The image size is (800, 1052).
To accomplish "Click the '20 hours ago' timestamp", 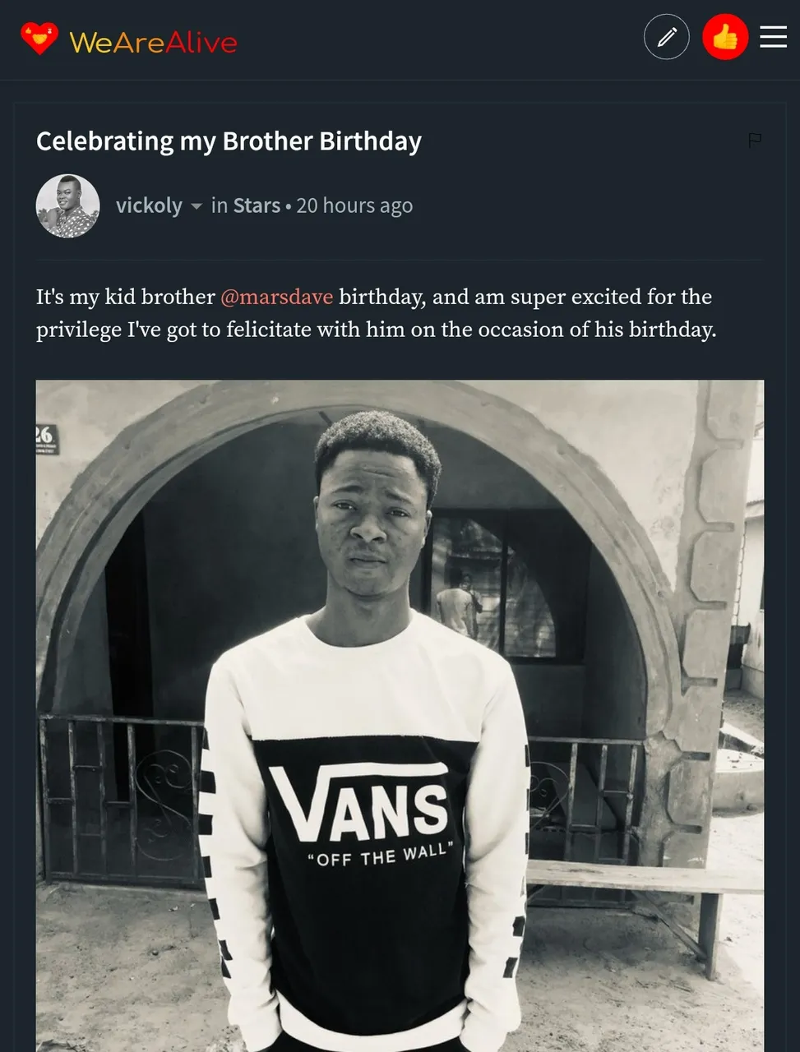I will pos(354,205).
